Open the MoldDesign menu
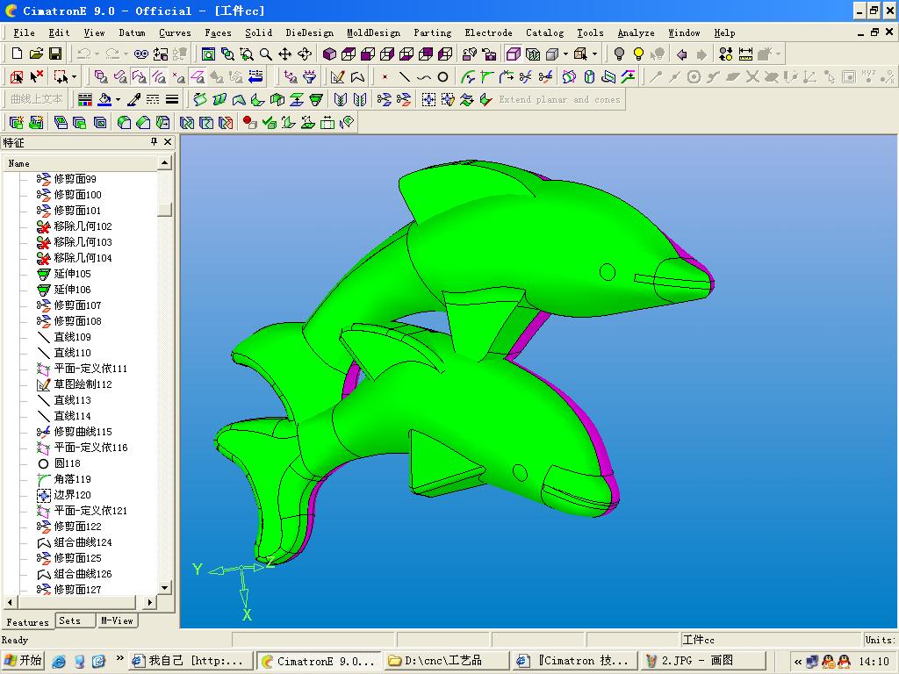Screen dimensions: 899x674 pyautogui.click(x=373, y=32)
